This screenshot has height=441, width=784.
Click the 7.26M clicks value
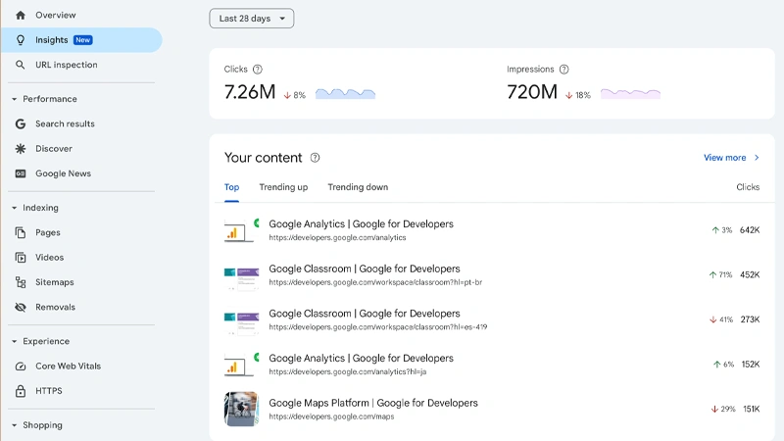(x=250, y=92)
